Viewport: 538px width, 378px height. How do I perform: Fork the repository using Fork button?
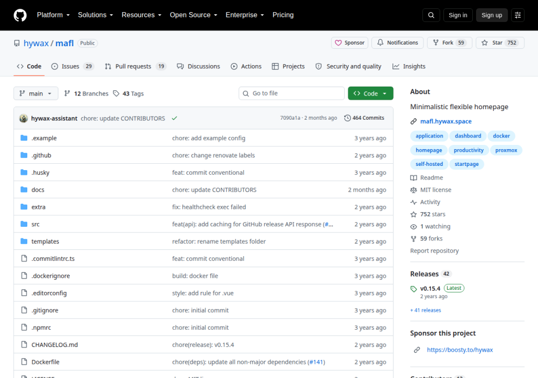(450, 43)
